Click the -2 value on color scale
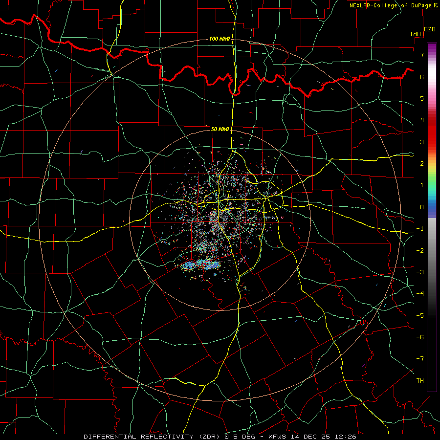 (x=420, y=251)
